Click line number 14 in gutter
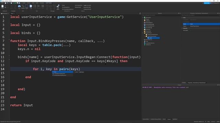This screenshot has height=123, width=220. coord(2,69)
